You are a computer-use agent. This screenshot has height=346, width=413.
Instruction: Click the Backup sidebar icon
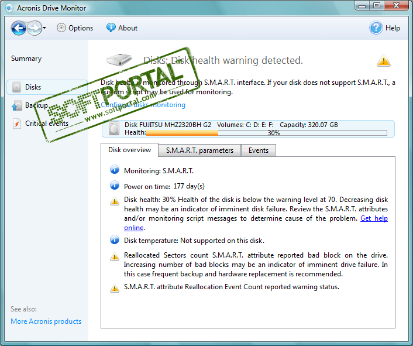pos(16,105)
